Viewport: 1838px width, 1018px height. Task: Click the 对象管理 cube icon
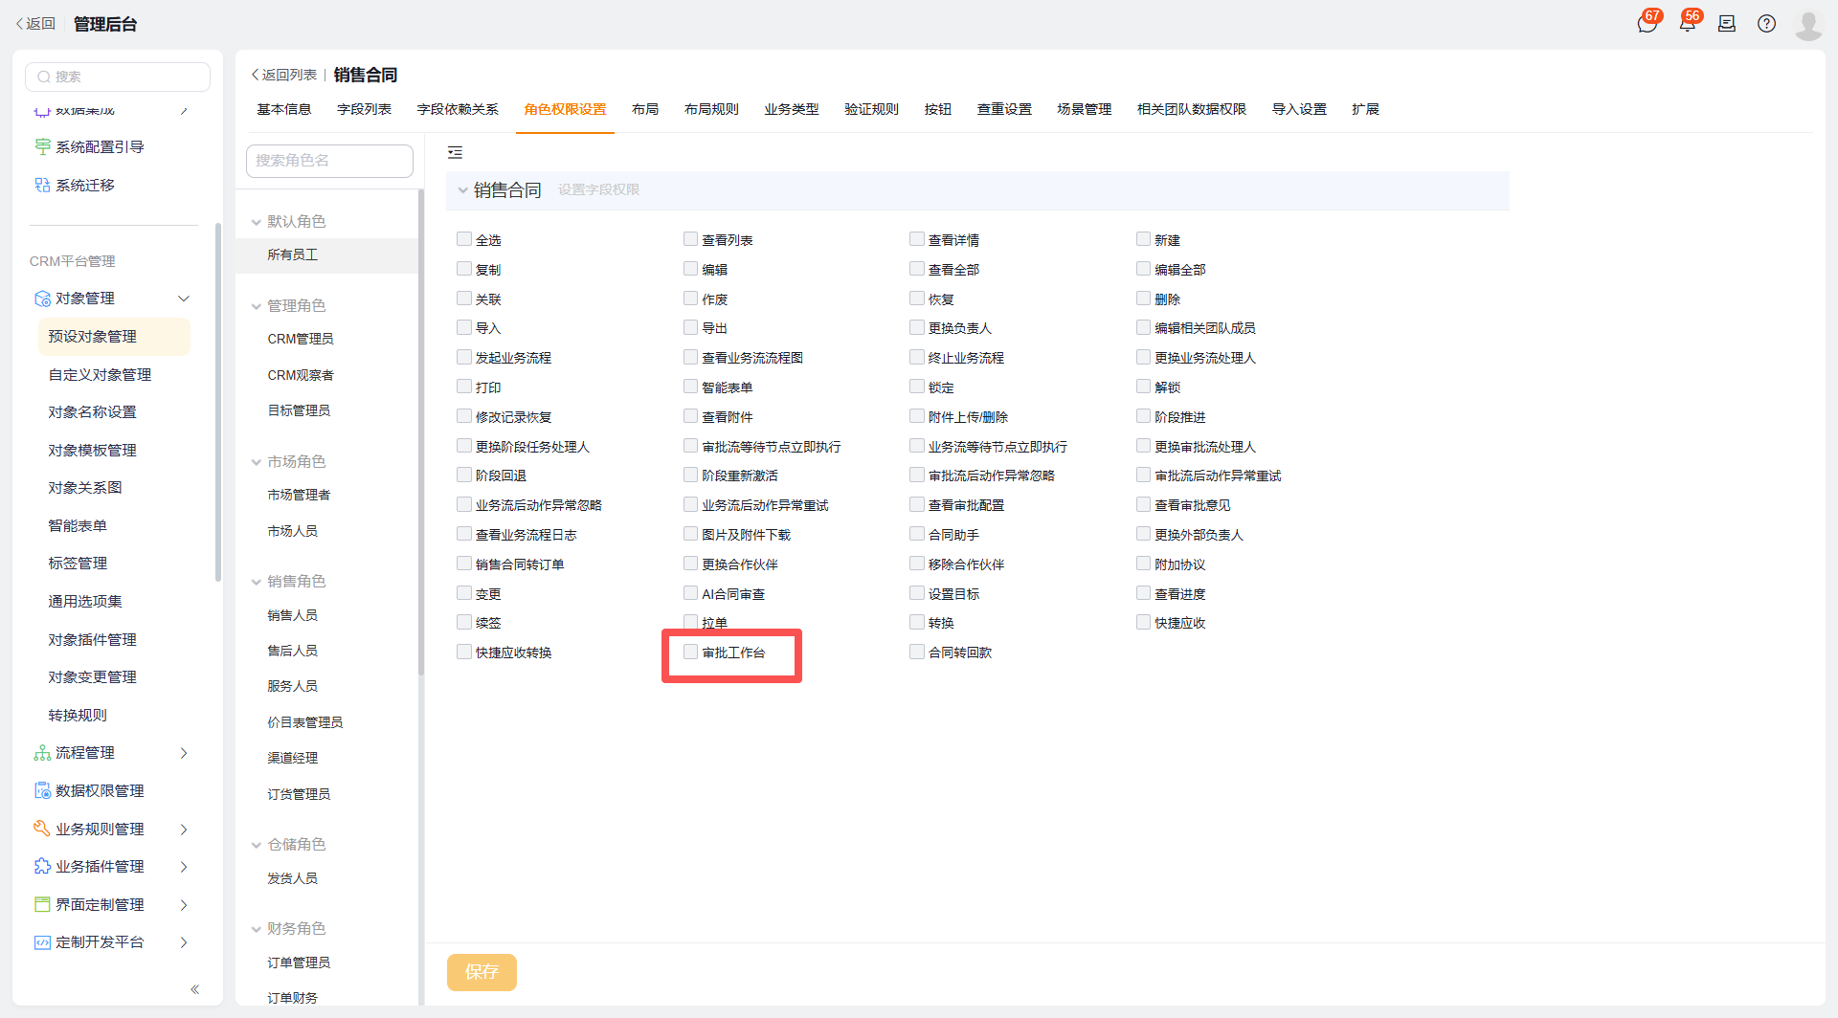tap(42, 299)
